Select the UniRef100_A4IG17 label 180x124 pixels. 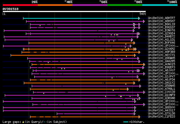coord(161,111)
